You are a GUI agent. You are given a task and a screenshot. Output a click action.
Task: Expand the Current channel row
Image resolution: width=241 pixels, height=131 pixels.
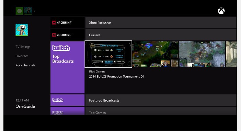(x=161, y=35)
